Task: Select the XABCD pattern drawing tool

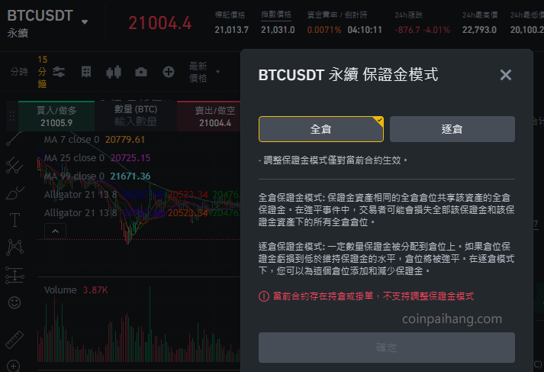Action: [14, 247]
